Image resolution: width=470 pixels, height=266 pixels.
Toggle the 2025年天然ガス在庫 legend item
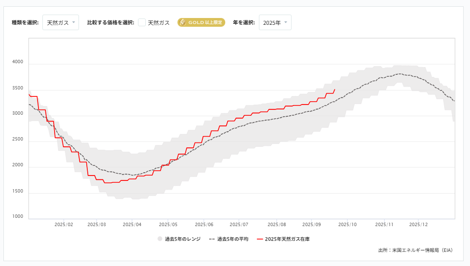[x=283, y=239]
